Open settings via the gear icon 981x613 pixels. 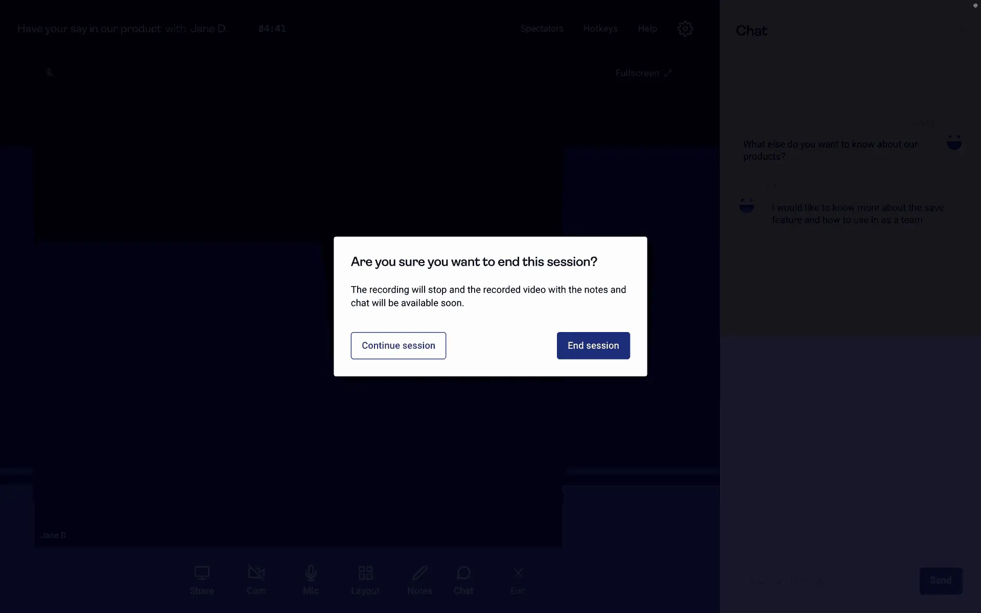pyautogui.click(x=685, y=29)
